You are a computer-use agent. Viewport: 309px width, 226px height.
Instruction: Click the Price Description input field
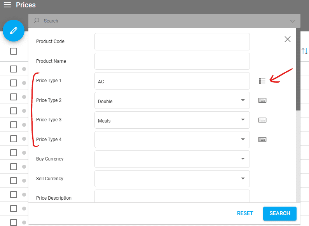(x=172, y=196)
